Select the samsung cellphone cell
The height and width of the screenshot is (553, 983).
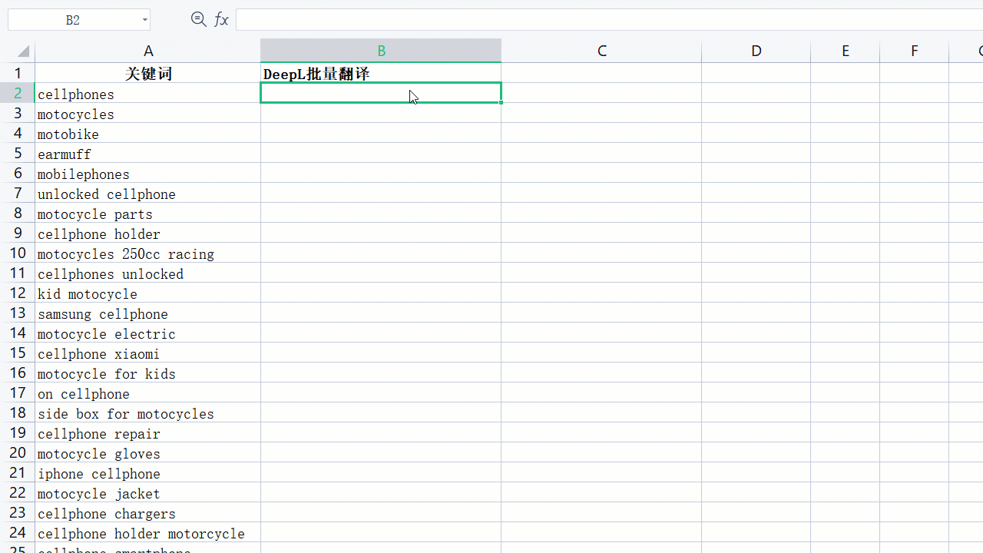pos(148,313)
